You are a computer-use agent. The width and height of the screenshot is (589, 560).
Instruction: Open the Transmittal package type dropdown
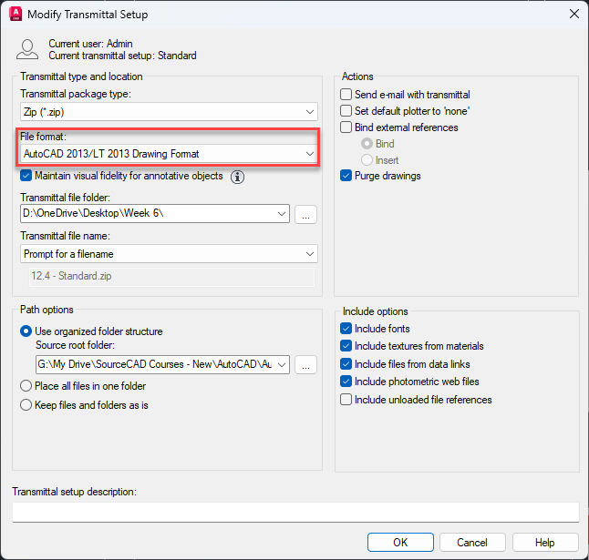tap(169, 112)
